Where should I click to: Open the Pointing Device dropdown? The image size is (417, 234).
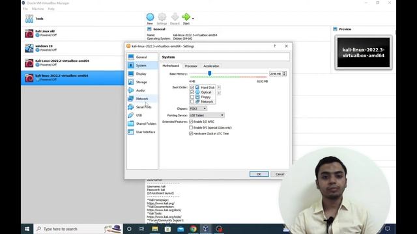207,116
